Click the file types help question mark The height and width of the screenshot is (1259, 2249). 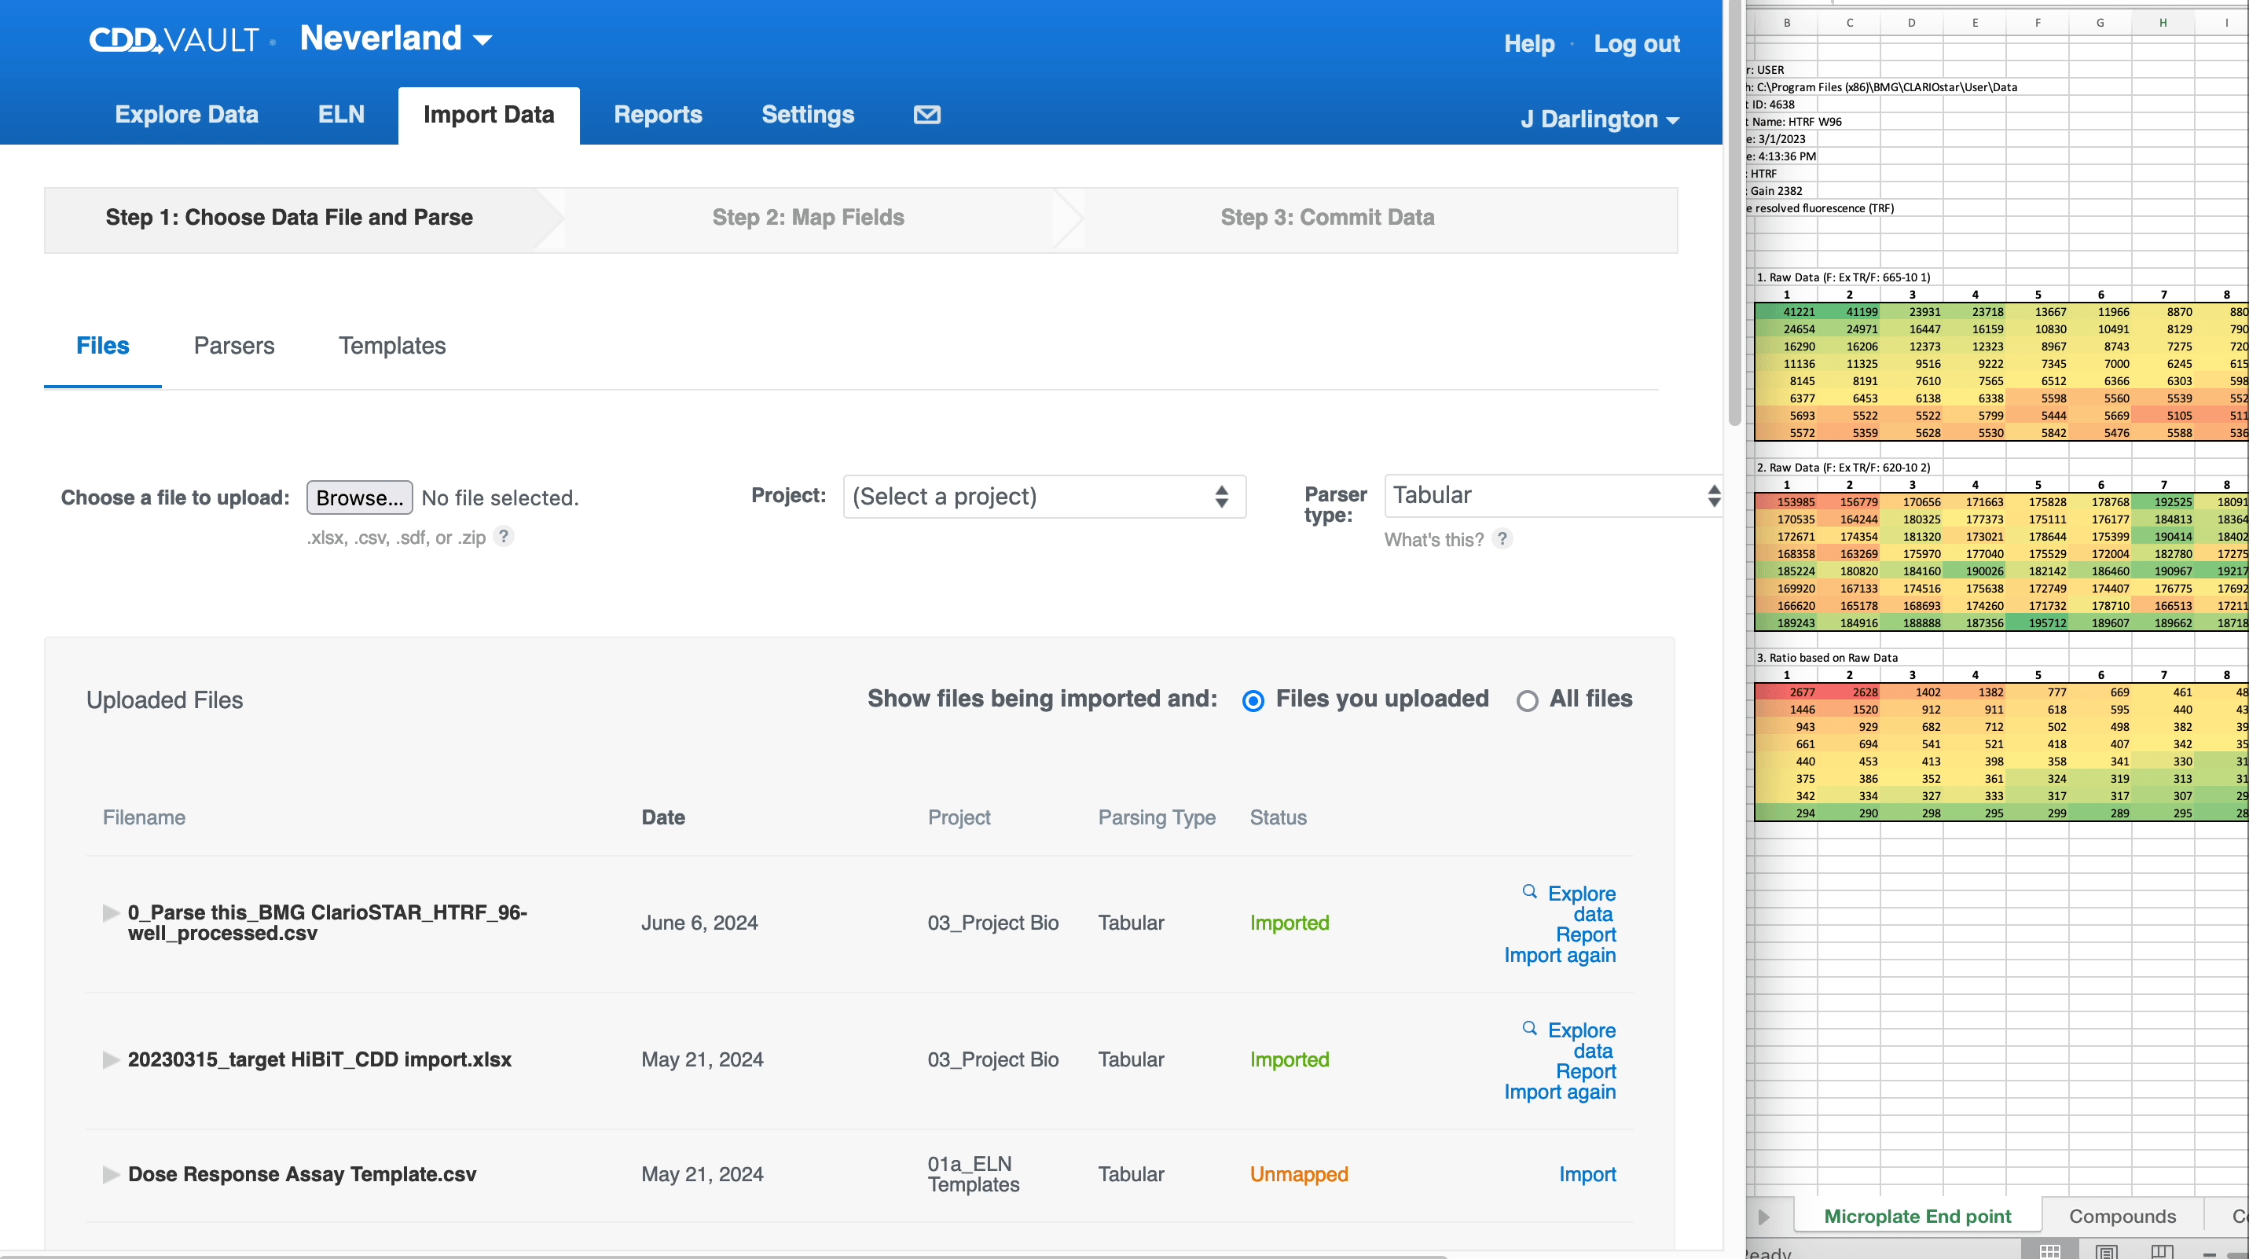[504, 536]
